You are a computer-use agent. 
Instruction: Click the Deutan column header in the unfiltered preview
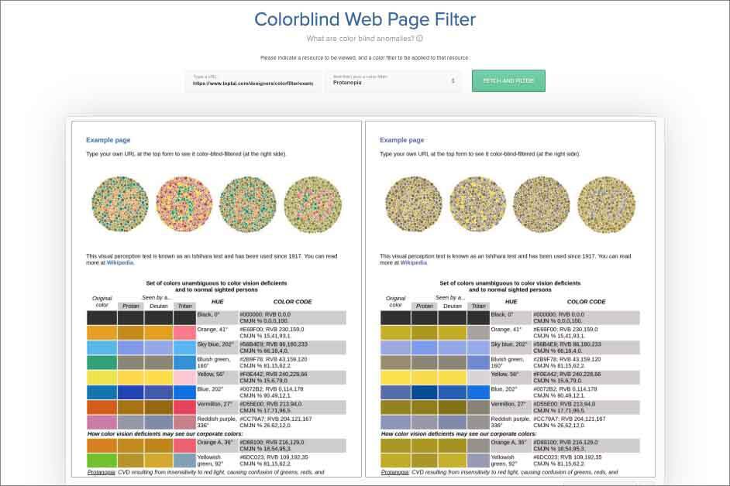[x=158, y=306]
